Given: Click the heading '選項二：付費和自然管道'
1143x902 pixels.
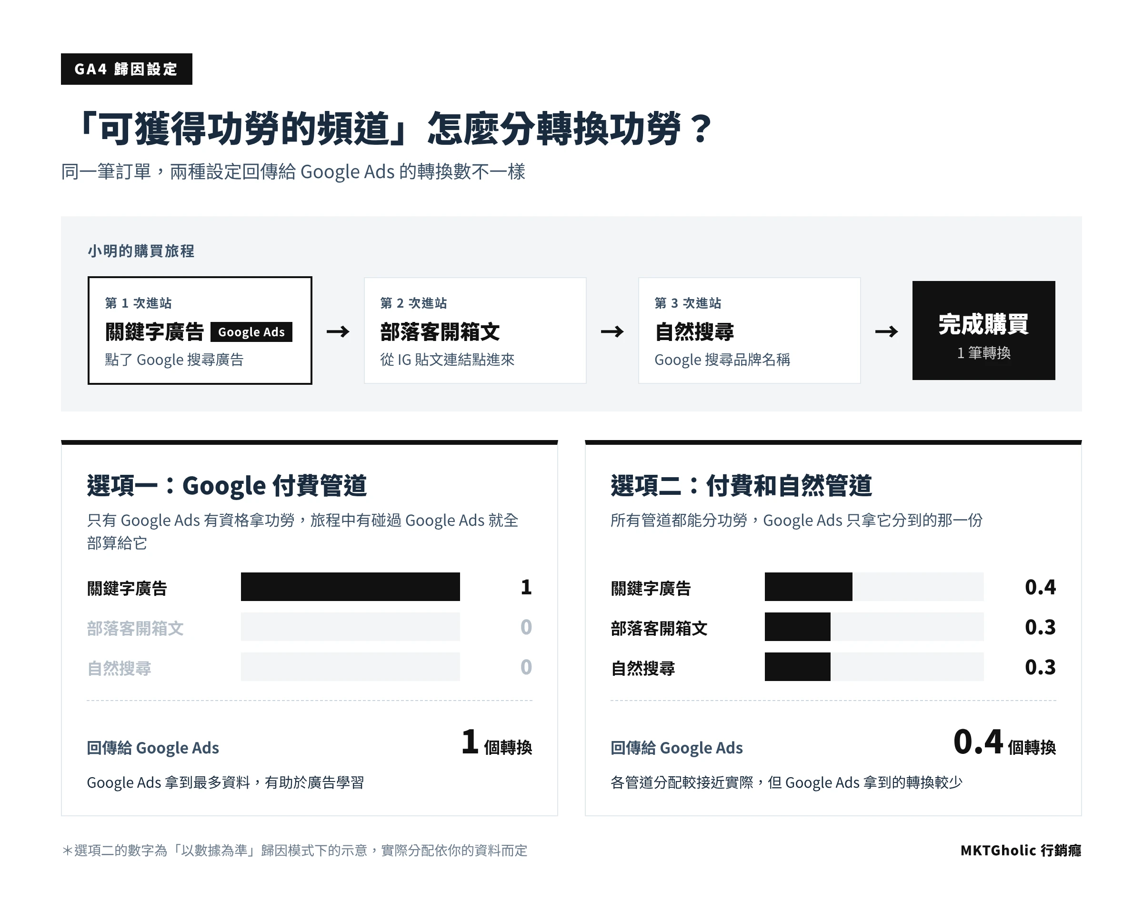Looking at the screenshot, I should pyautogui.click(x=741, y=485).
